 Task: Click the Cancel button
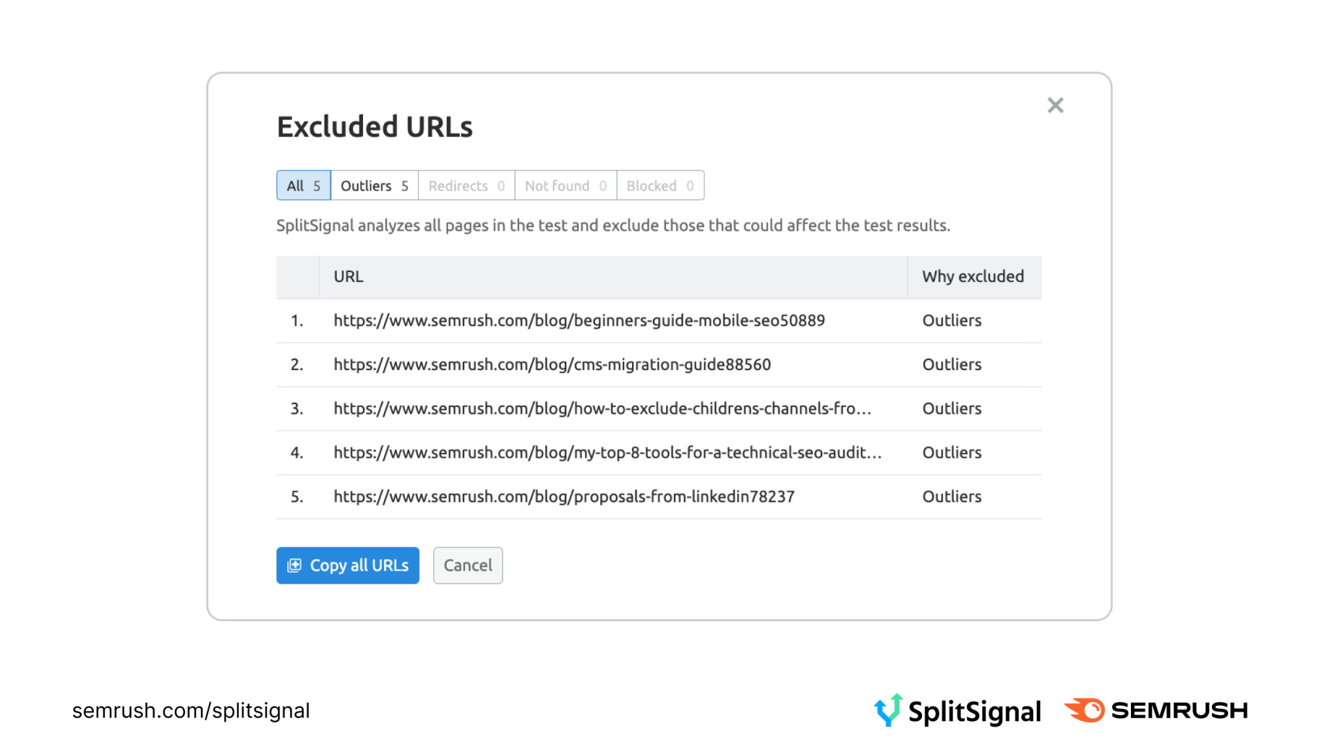coord(468,565)
